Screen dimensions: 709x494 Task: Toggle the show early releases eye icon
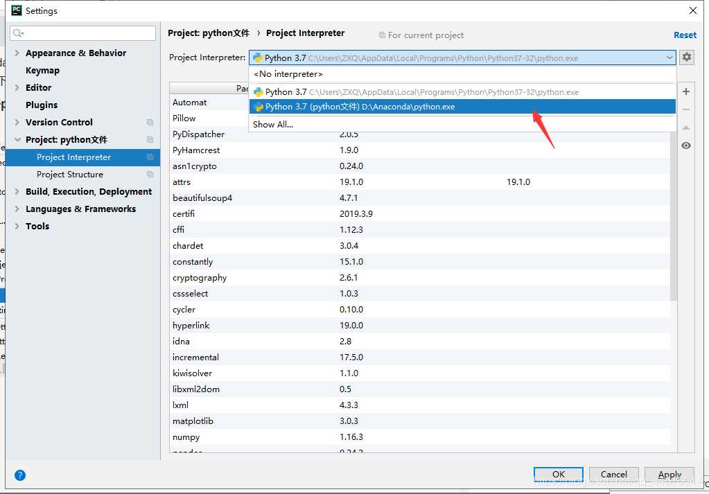pos(686,145)
